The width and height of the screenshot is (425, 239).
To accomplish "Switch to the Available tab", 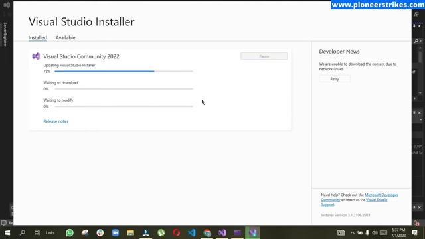I will pyautogui.click(x=65, y=38).
